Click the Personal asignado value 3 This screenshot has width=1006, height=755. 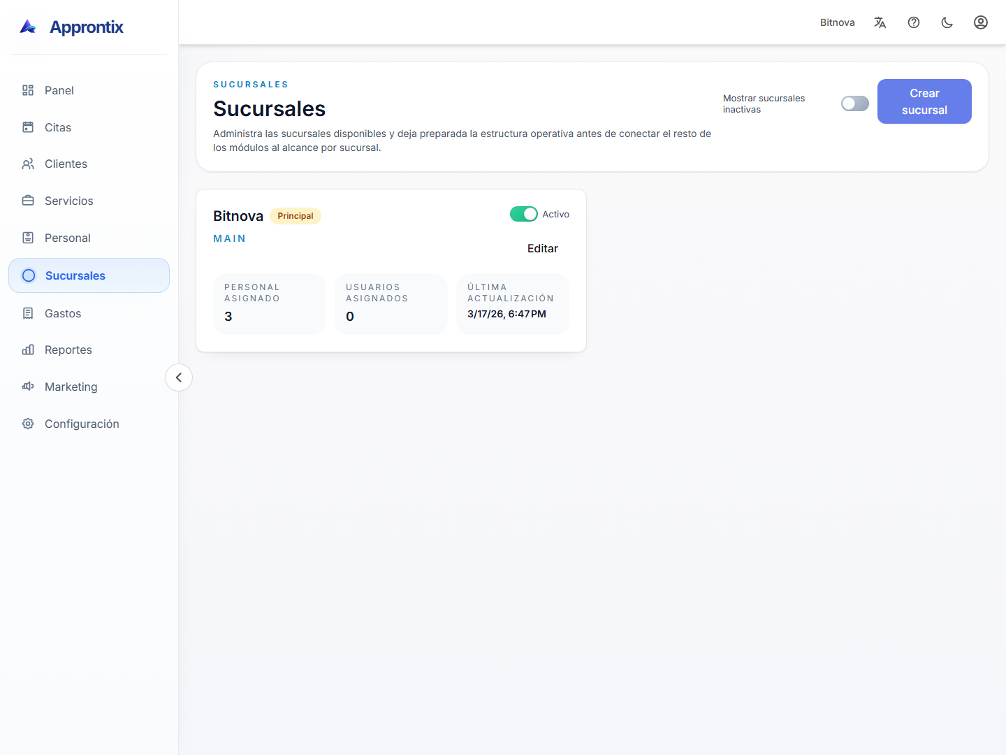pyautogui.click(x=228, y=316)
